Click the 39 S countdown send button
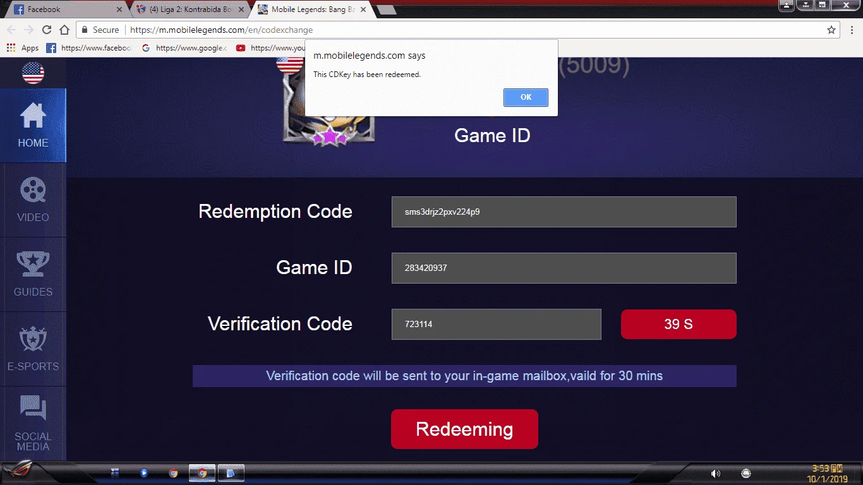 679,324
